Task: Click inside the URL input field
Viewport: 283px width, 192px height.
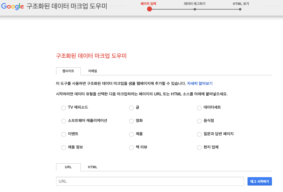Action: point(150,181)
